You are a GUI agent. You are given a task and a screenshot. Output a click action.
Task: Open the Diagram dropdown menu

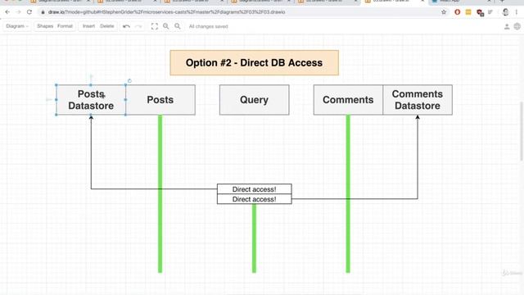click(x=17, y=26)
